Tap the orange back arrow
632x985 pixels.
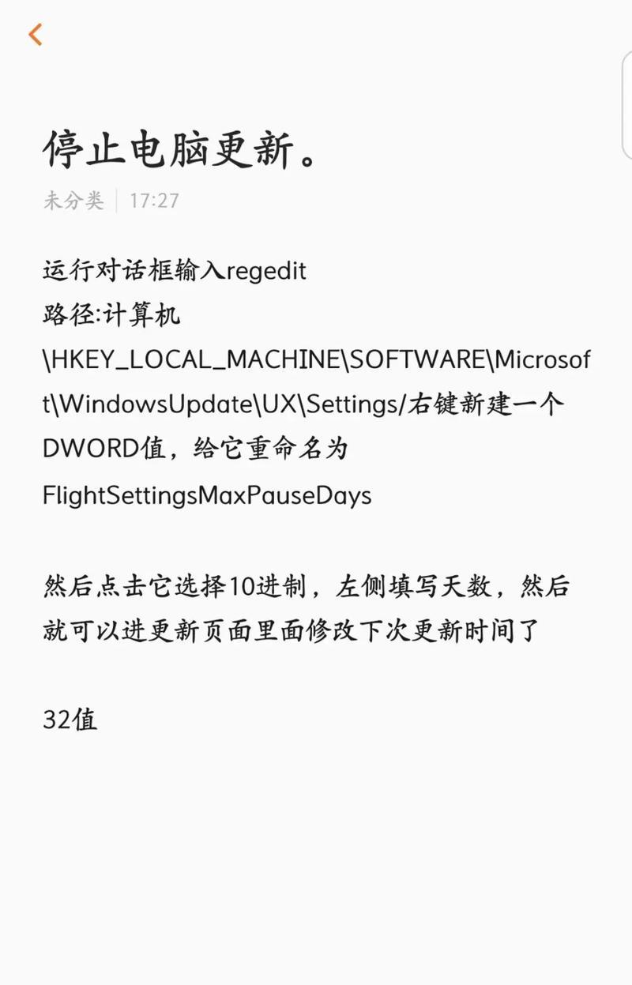click(36, 35)
